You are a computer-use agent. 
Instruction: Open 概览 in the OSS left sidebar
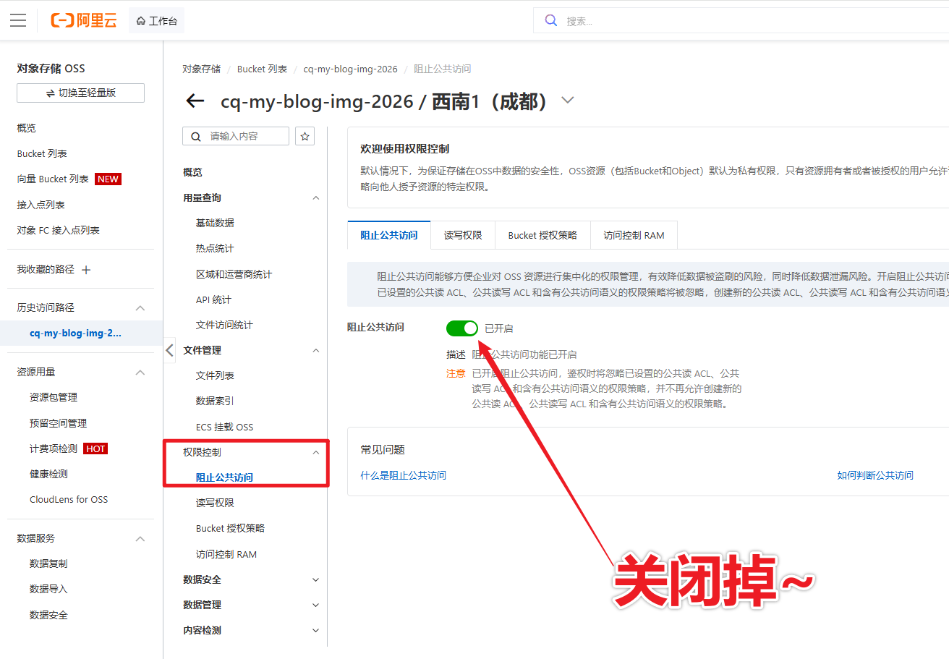click(x=27, y=128)
